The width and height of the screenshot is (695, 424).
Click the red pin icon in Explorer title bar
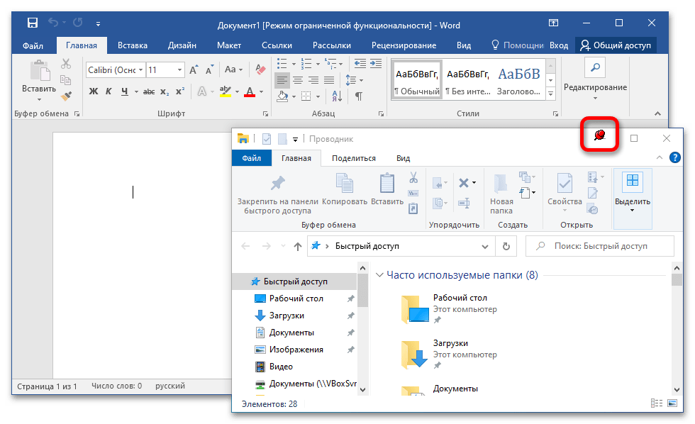click(599, 135)
